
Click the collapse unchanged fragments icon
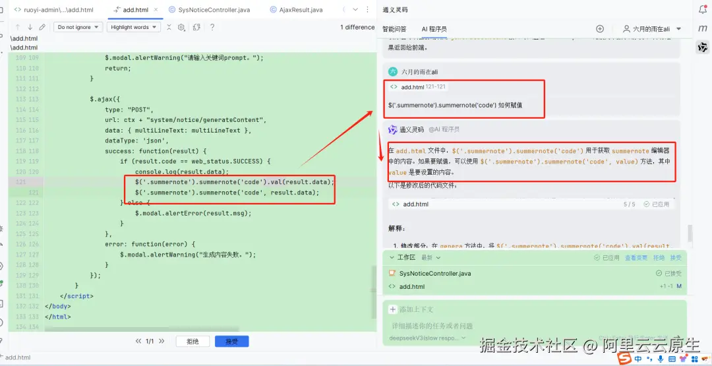(169, 27)
